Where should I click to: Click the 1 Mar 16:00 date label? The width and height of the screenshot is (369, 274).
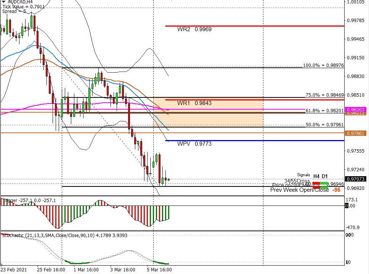pos(86,269)
